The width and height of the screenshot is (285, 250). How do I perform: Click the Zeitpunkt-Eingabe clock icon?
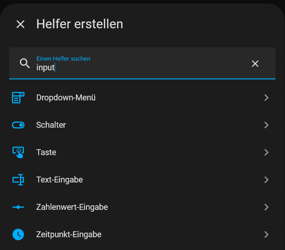click(18, 234)
